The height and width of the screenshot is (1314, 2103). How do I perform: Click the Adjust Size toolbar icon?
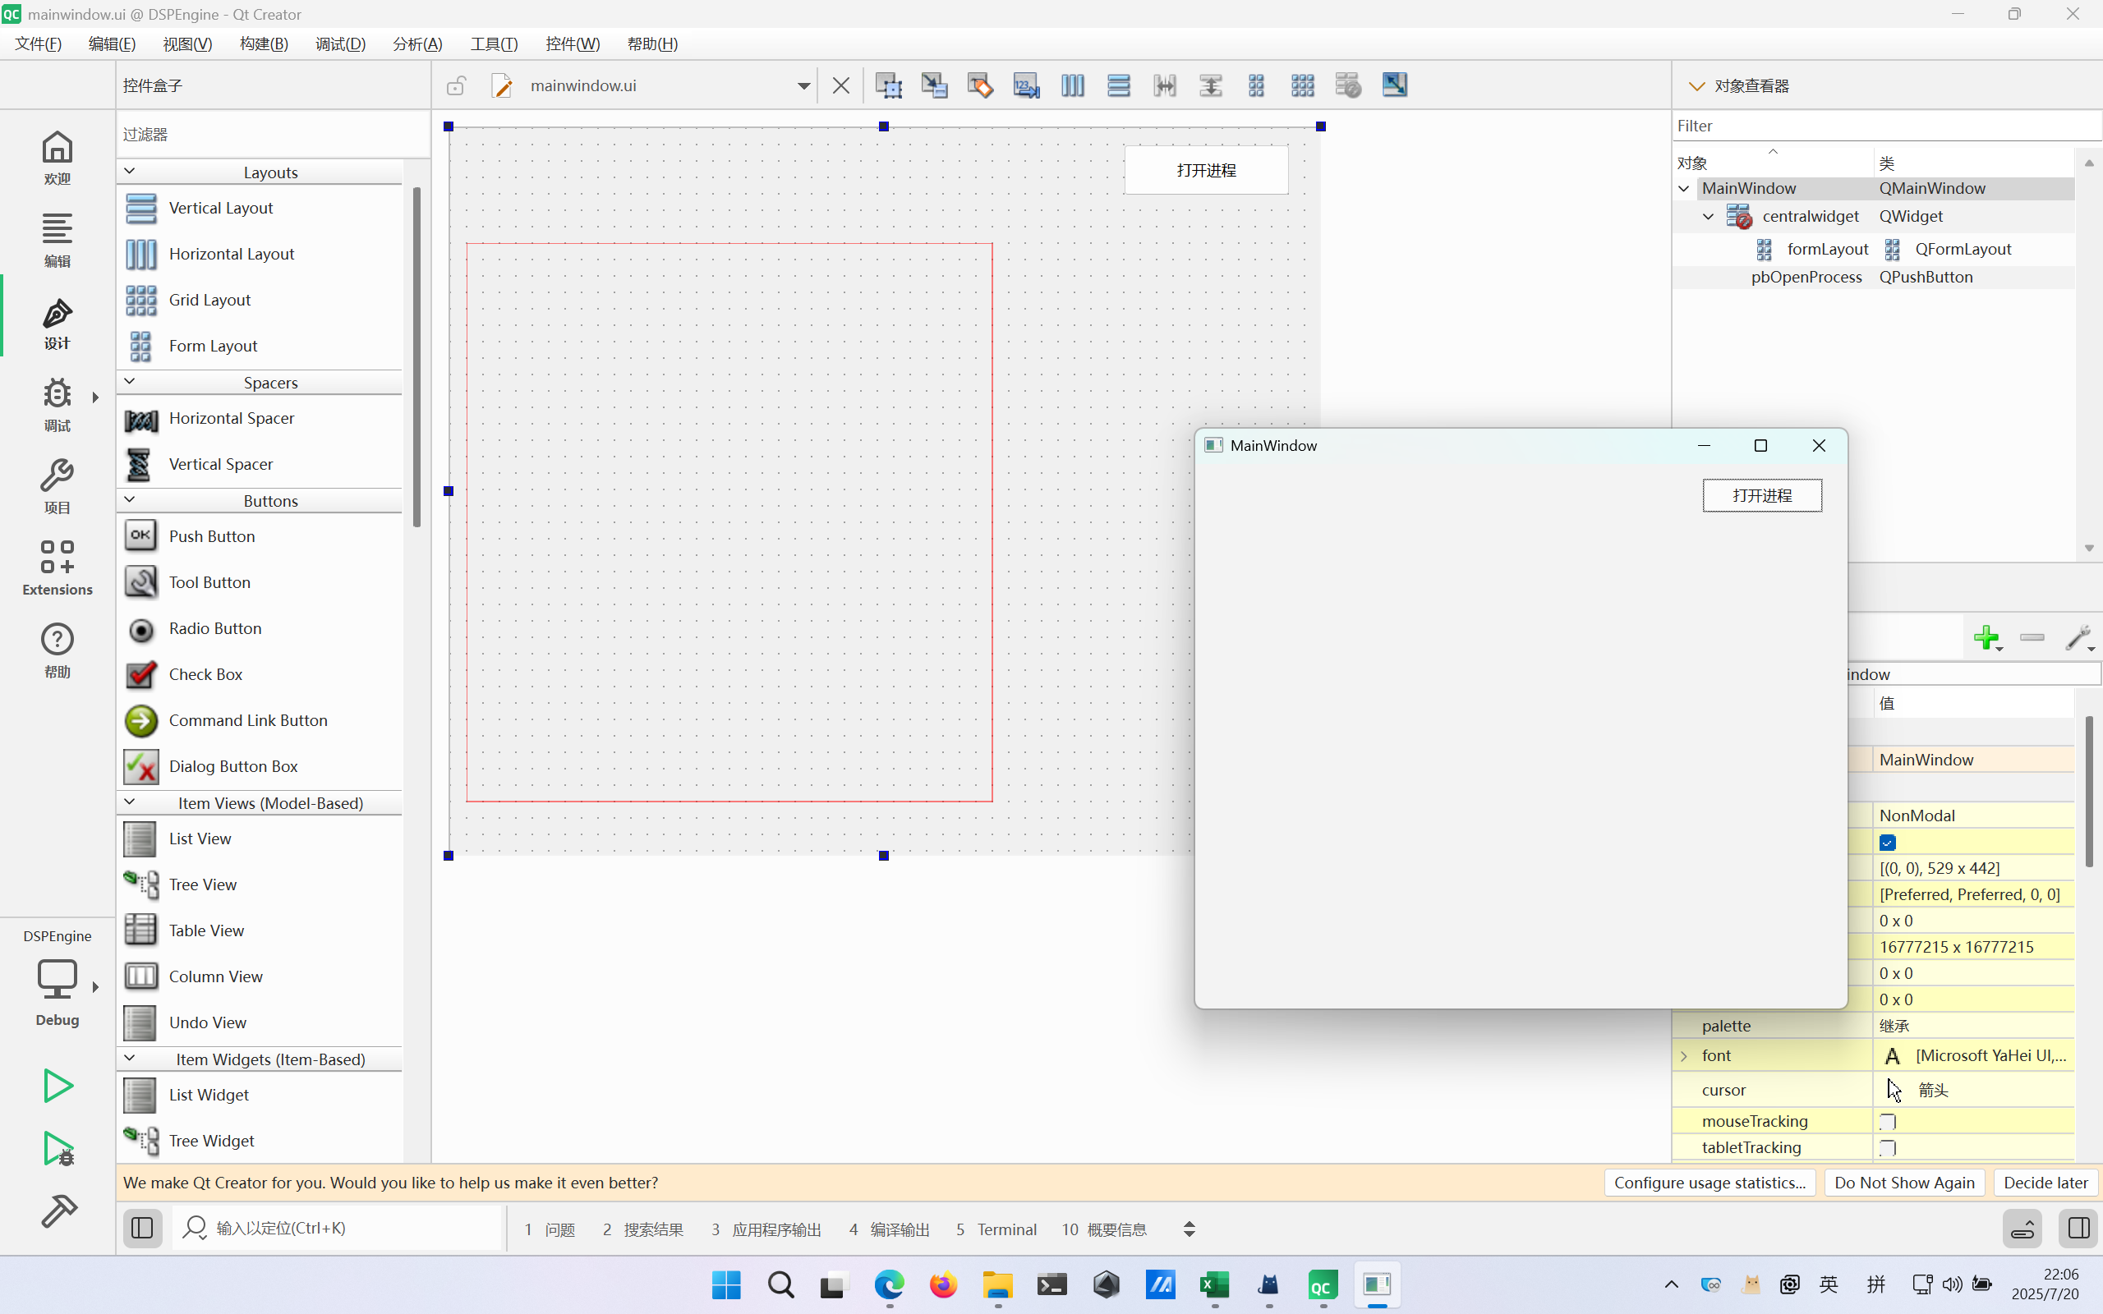click(1394, 85)
